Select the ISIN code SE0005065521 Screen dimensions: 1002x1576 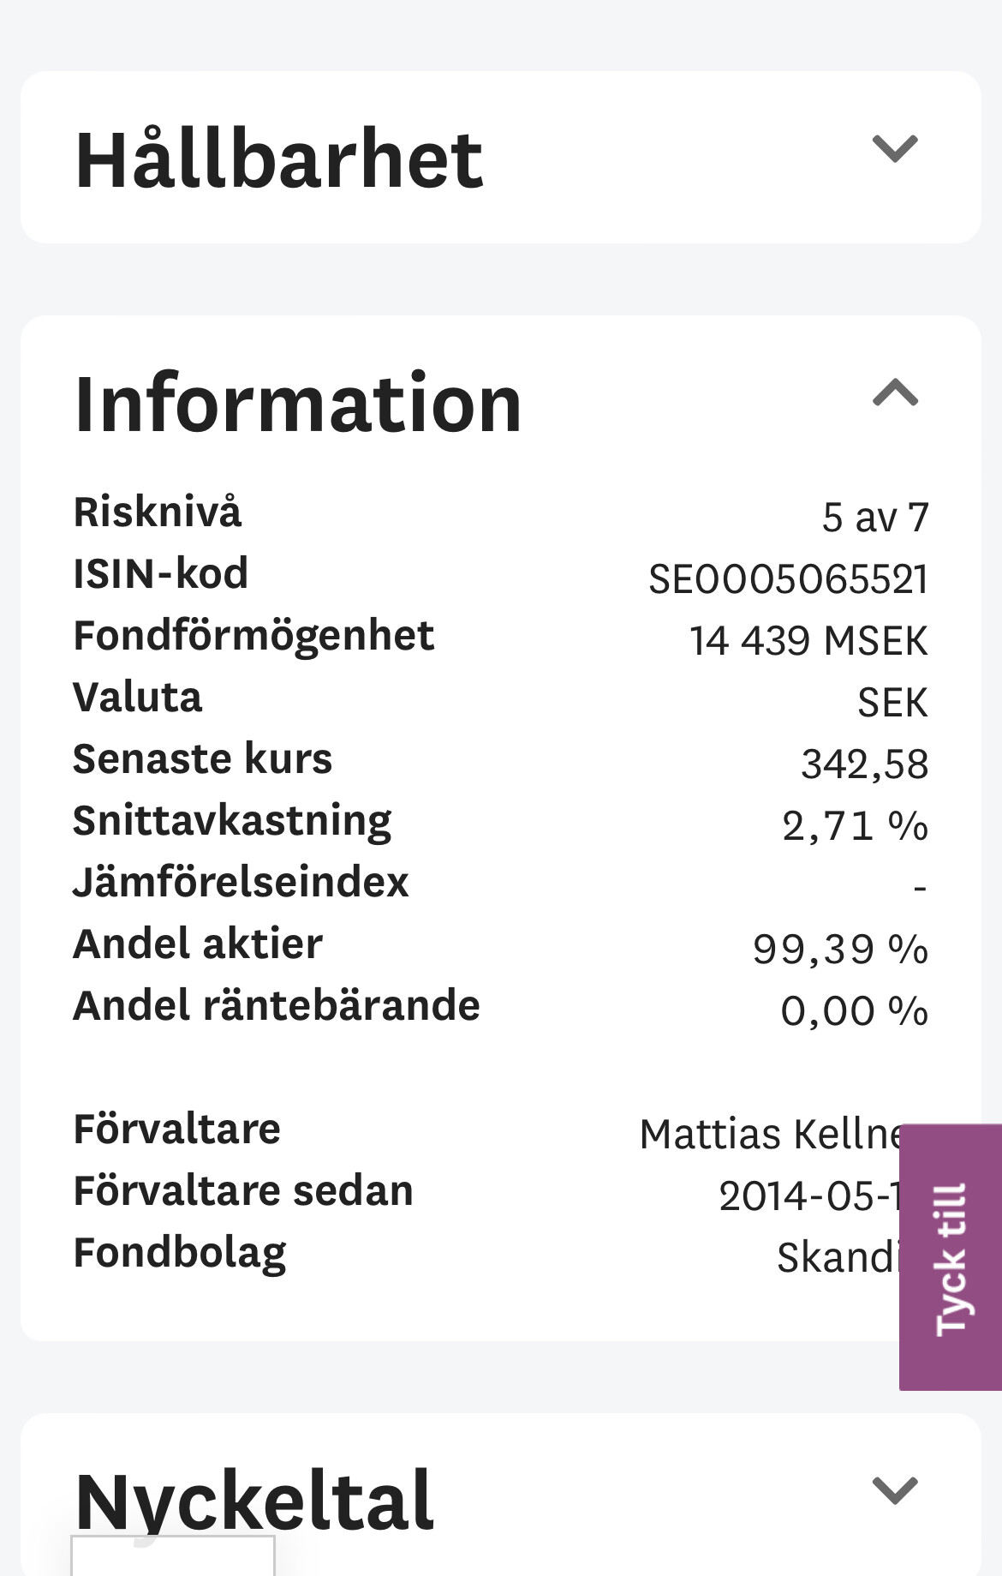(x=788, y=579)
